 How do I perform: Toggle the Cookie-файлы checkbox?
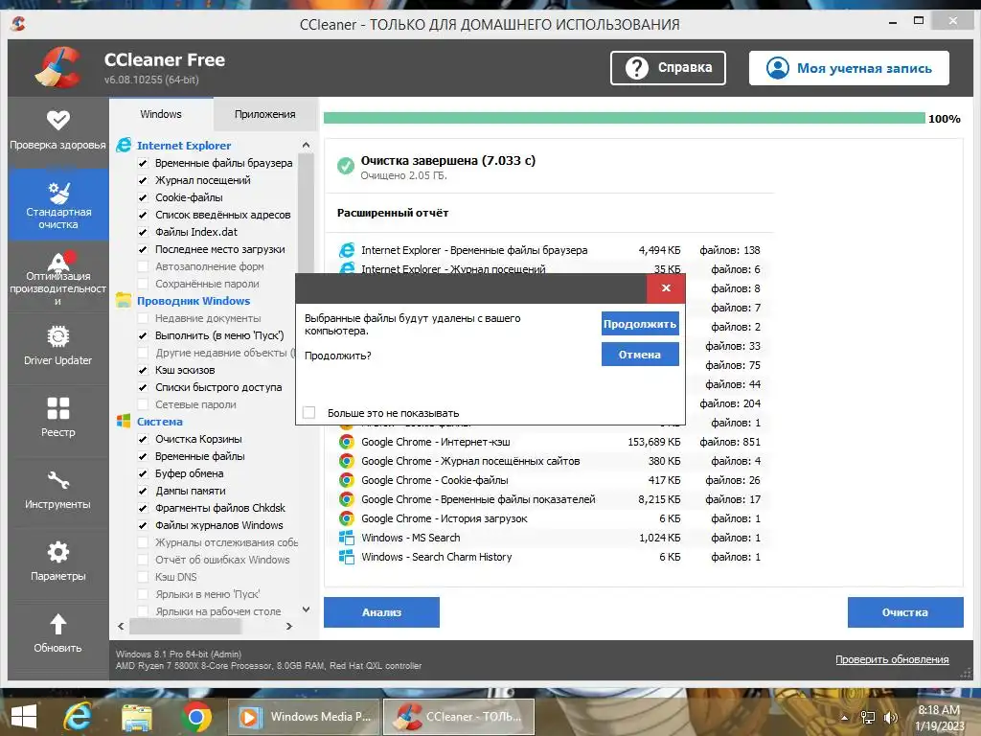[x=143, y=197]
